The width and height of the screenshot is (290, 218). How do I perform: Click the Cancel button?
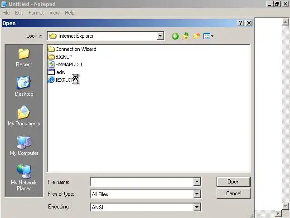click(x=233, y=193)
